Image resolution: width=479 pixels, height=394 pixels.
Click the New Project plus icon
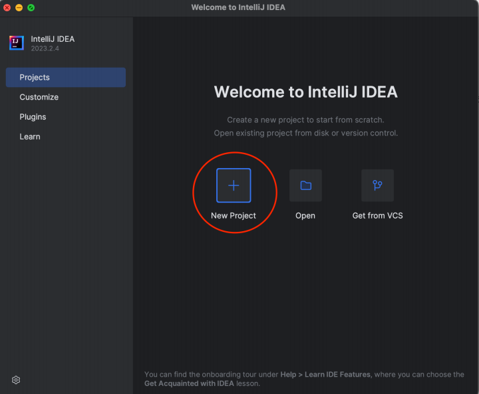234,185
